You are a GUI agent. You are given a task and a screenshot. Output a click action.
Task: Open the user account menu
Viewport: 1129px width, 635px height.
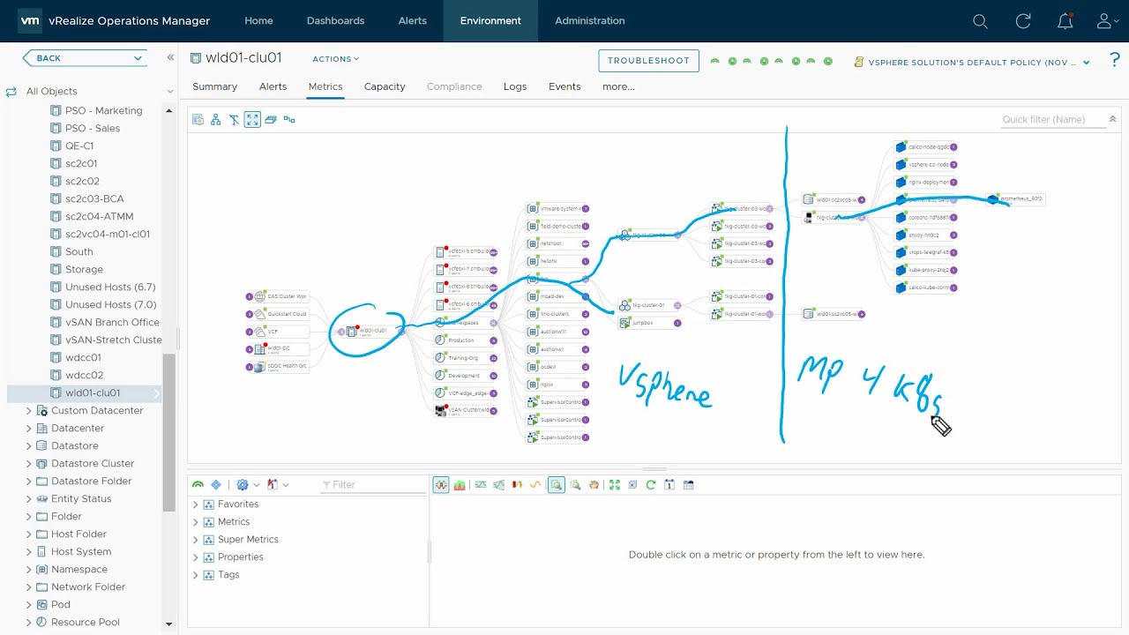(x=1108, y=21)
